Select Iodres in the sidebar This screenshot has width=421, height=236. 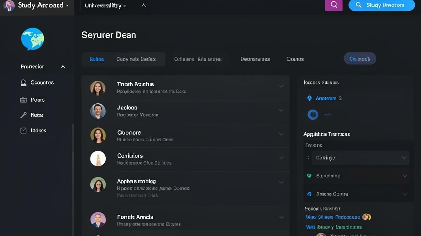(x=38, y=130)
